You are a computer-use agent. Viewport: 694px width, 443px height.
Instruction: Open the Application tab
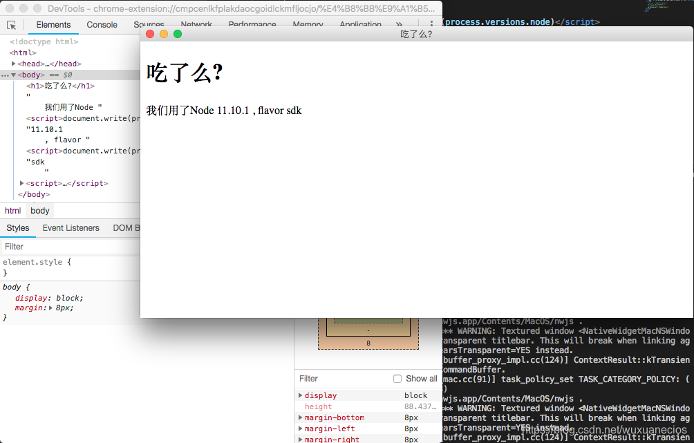pyautogui.click(x=360, y=24)
